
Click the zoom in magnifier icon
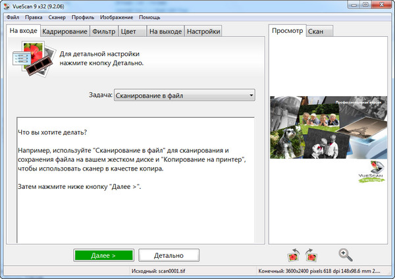click(345, 254)
